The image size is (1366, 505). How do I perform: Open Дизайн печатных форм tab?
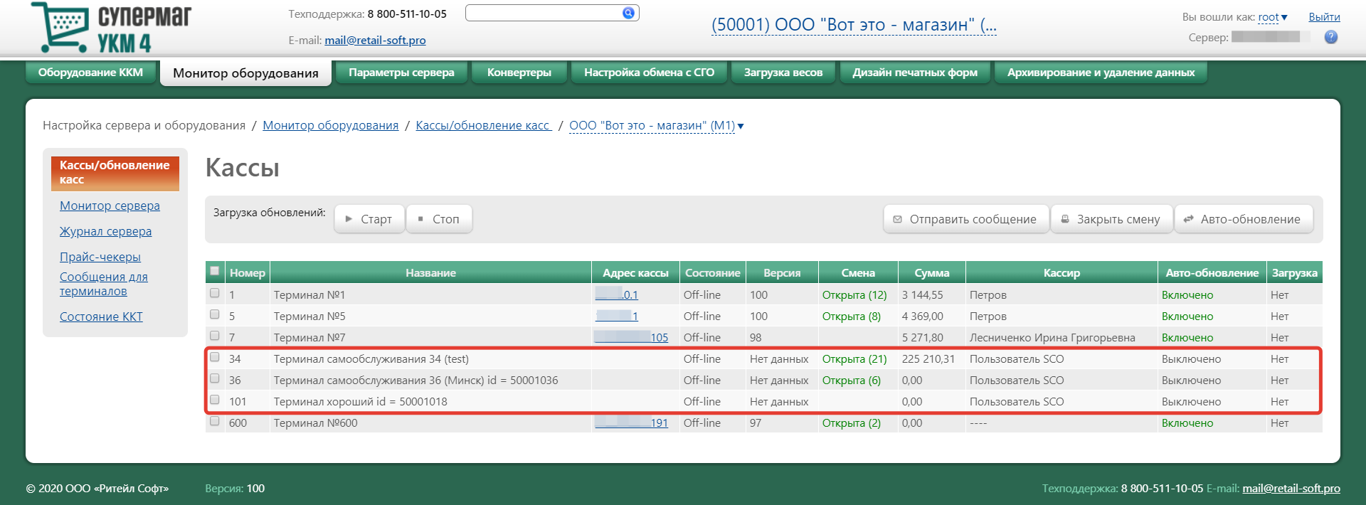(915, 73)
